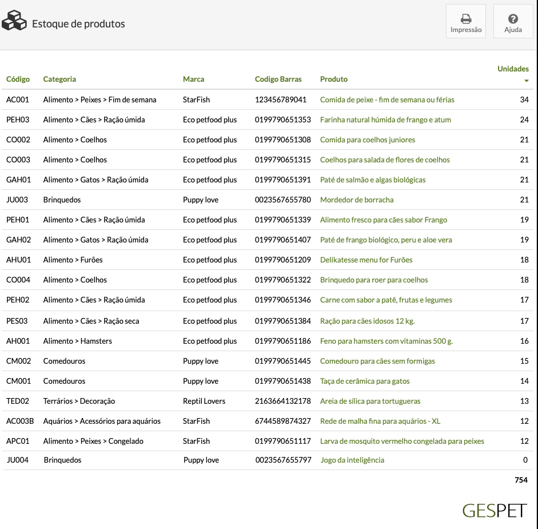This screenshot has height=529, width=538.
Task: Sort by the Categoria column header
Action: click(59, 79)
